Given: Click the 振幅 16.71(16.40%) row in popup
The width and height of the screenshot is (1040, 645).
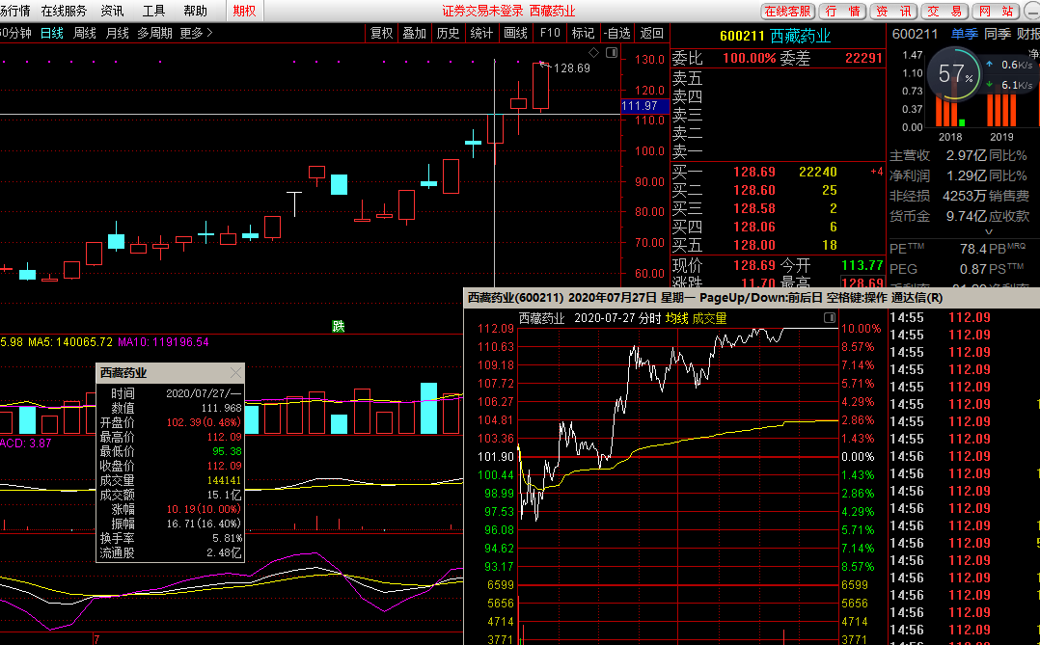Looking at the screenshot, I should pos(171,524).
